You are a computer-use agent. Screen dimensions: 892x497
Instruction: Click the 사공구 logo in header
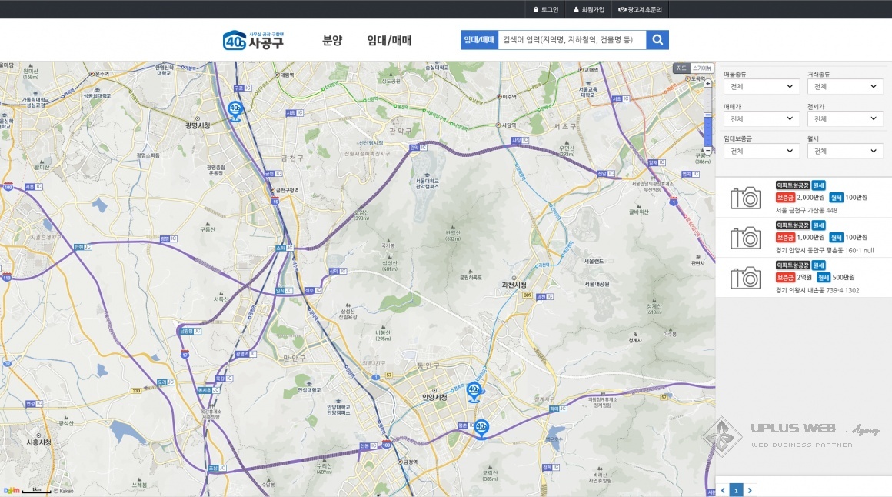tap(254, 40)
